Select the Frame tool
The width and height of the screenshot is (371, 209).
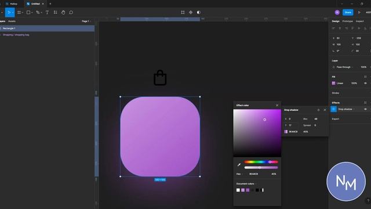coord(19,12)
